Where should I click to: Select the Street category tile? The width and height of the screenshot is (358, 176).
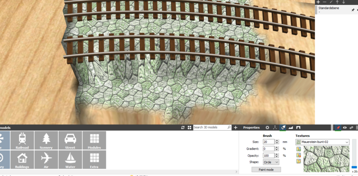(70, 140)
